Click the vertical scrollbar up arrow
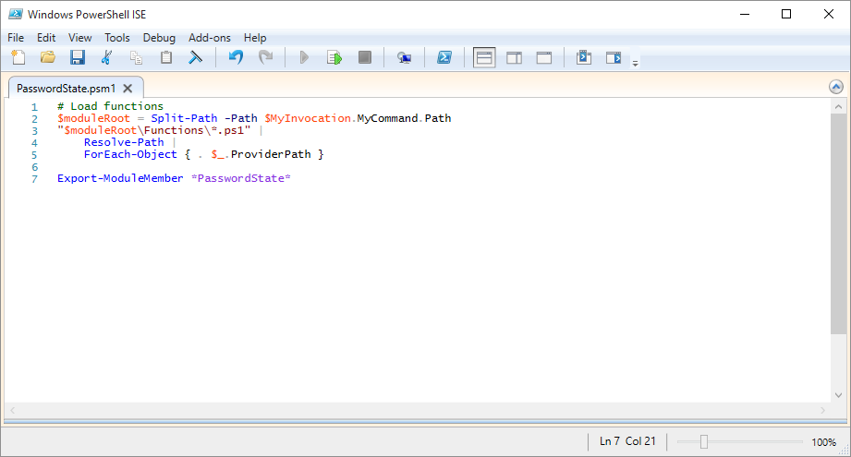This screenshot has height=457, width=851. (838, 107)
